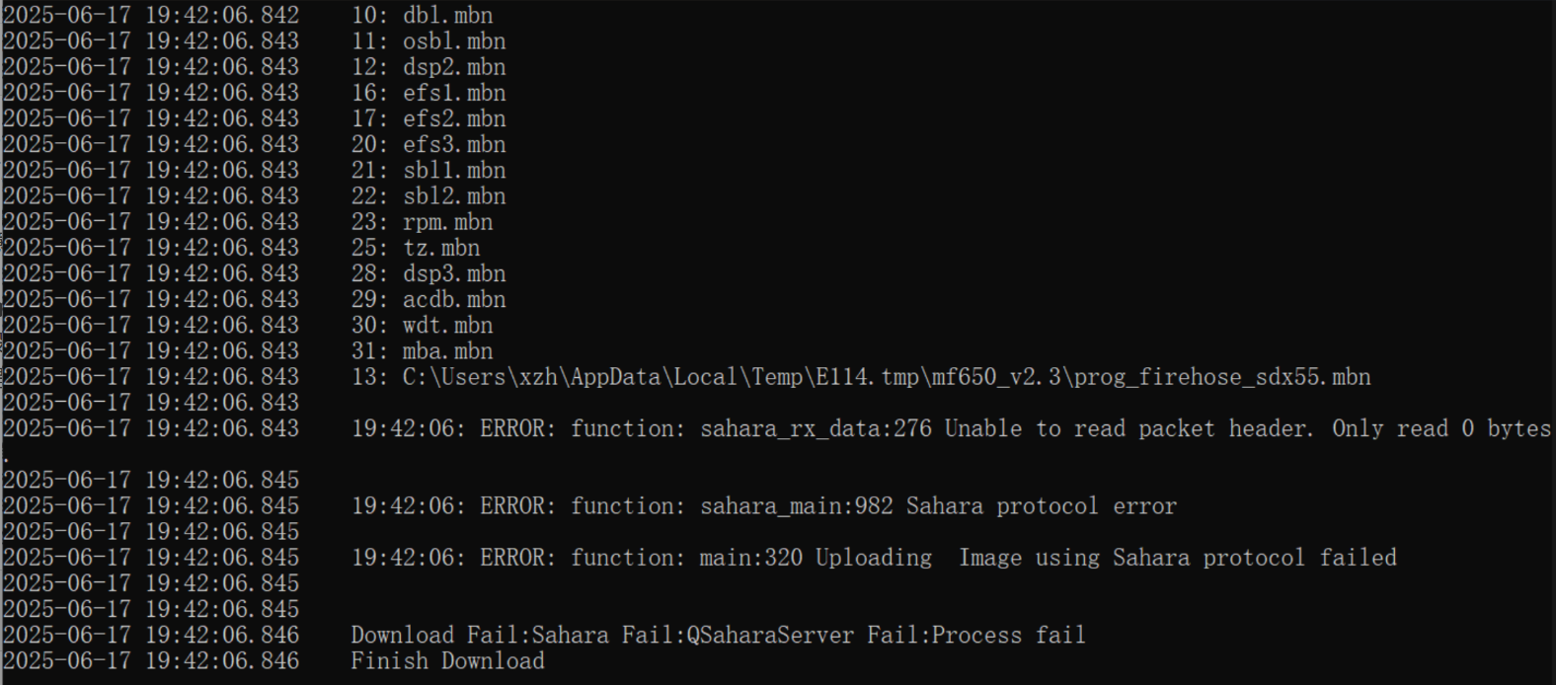Screen dimensions: 1556x685
Task: Click the '28: dsp3.mbn' entry
Action: point(428,273)
